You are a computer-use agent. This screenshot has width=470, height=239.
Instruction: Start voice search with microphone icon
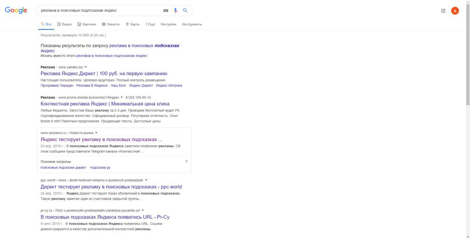click(176, 11)
